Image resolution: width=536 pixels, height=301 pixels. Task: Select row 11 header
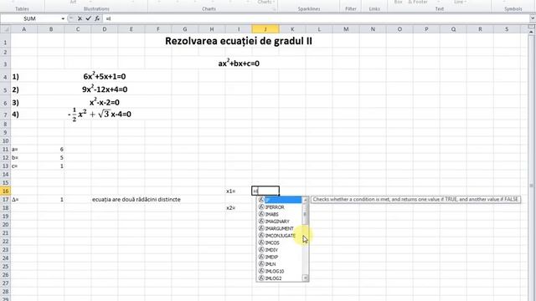pyautogui.click(x=6, y=149)
